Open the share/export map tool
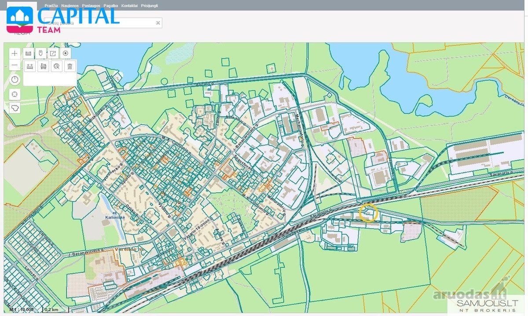 pos(53,53)
